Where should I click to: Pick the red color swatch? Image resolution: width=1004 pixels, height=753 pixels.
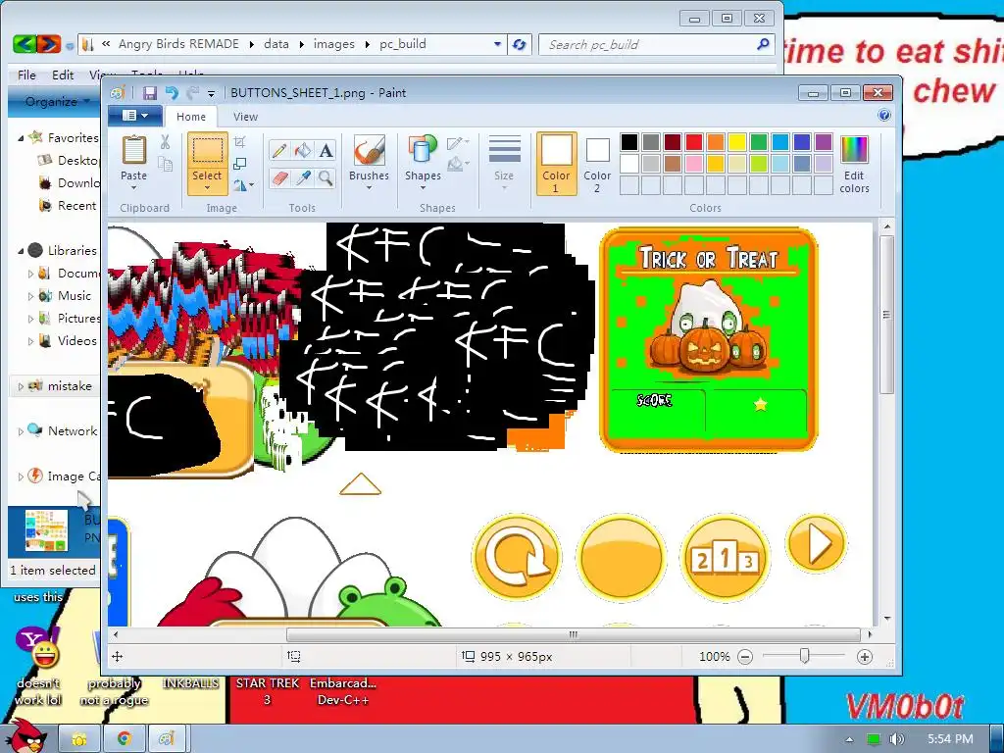click(693, 142)
